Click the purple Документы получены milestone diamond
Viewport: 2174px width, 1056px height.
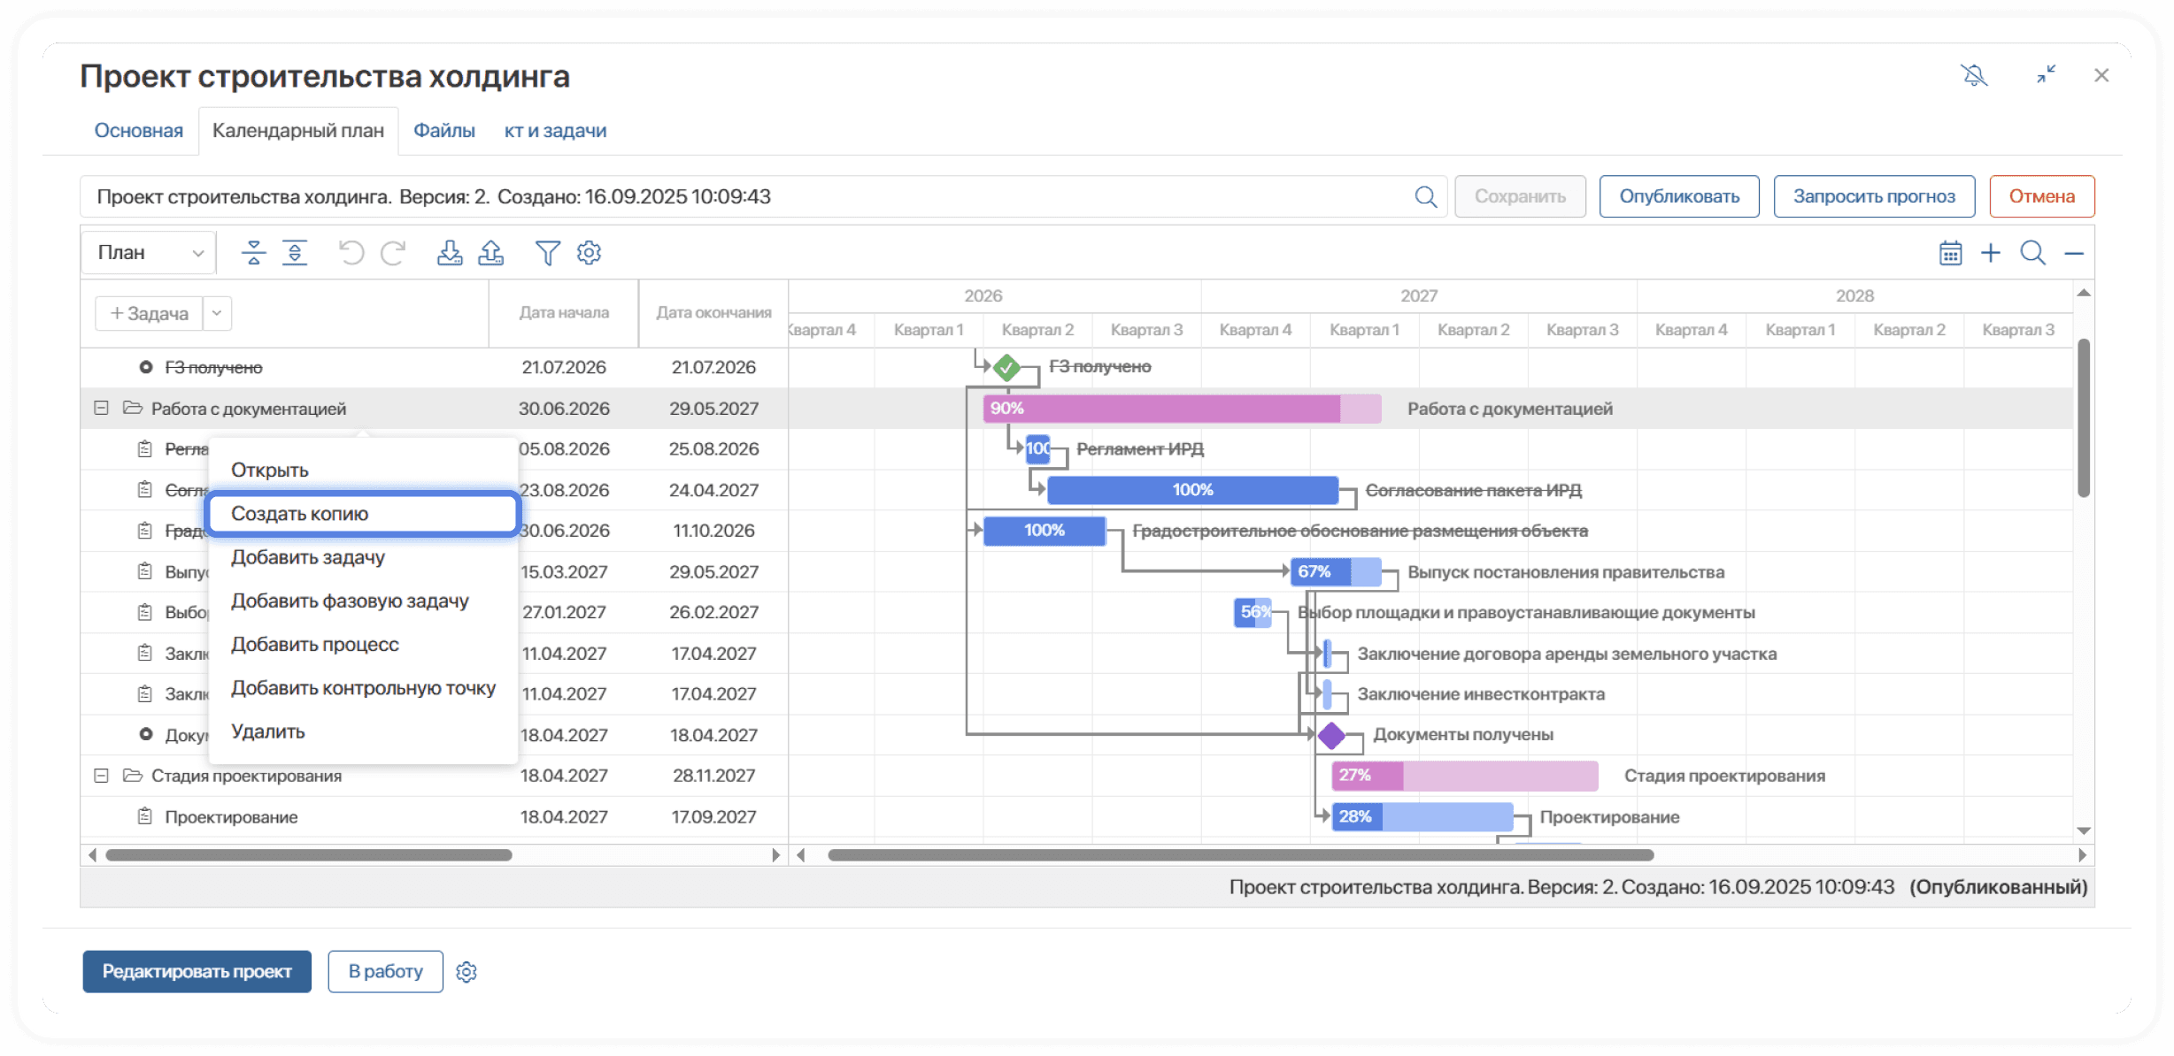click(1331, 735)
